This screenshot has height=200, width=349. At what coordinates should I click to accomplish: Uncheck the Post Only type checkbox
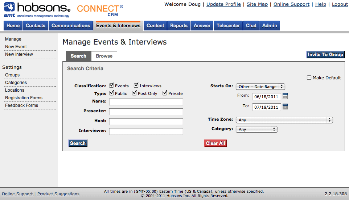[134, 93]
